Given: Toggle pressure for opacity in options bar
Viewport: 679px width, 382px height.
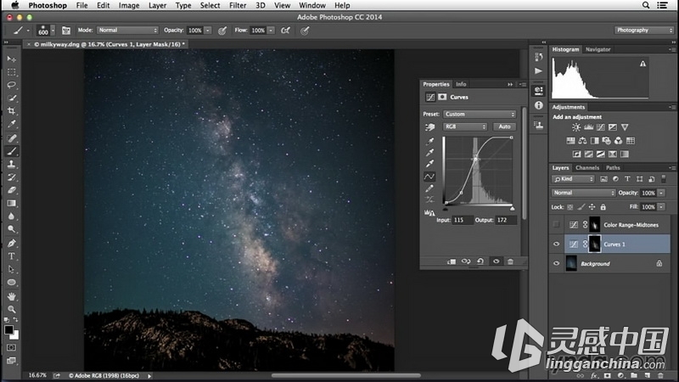Looking at the screenshot, I should point(222,31).
